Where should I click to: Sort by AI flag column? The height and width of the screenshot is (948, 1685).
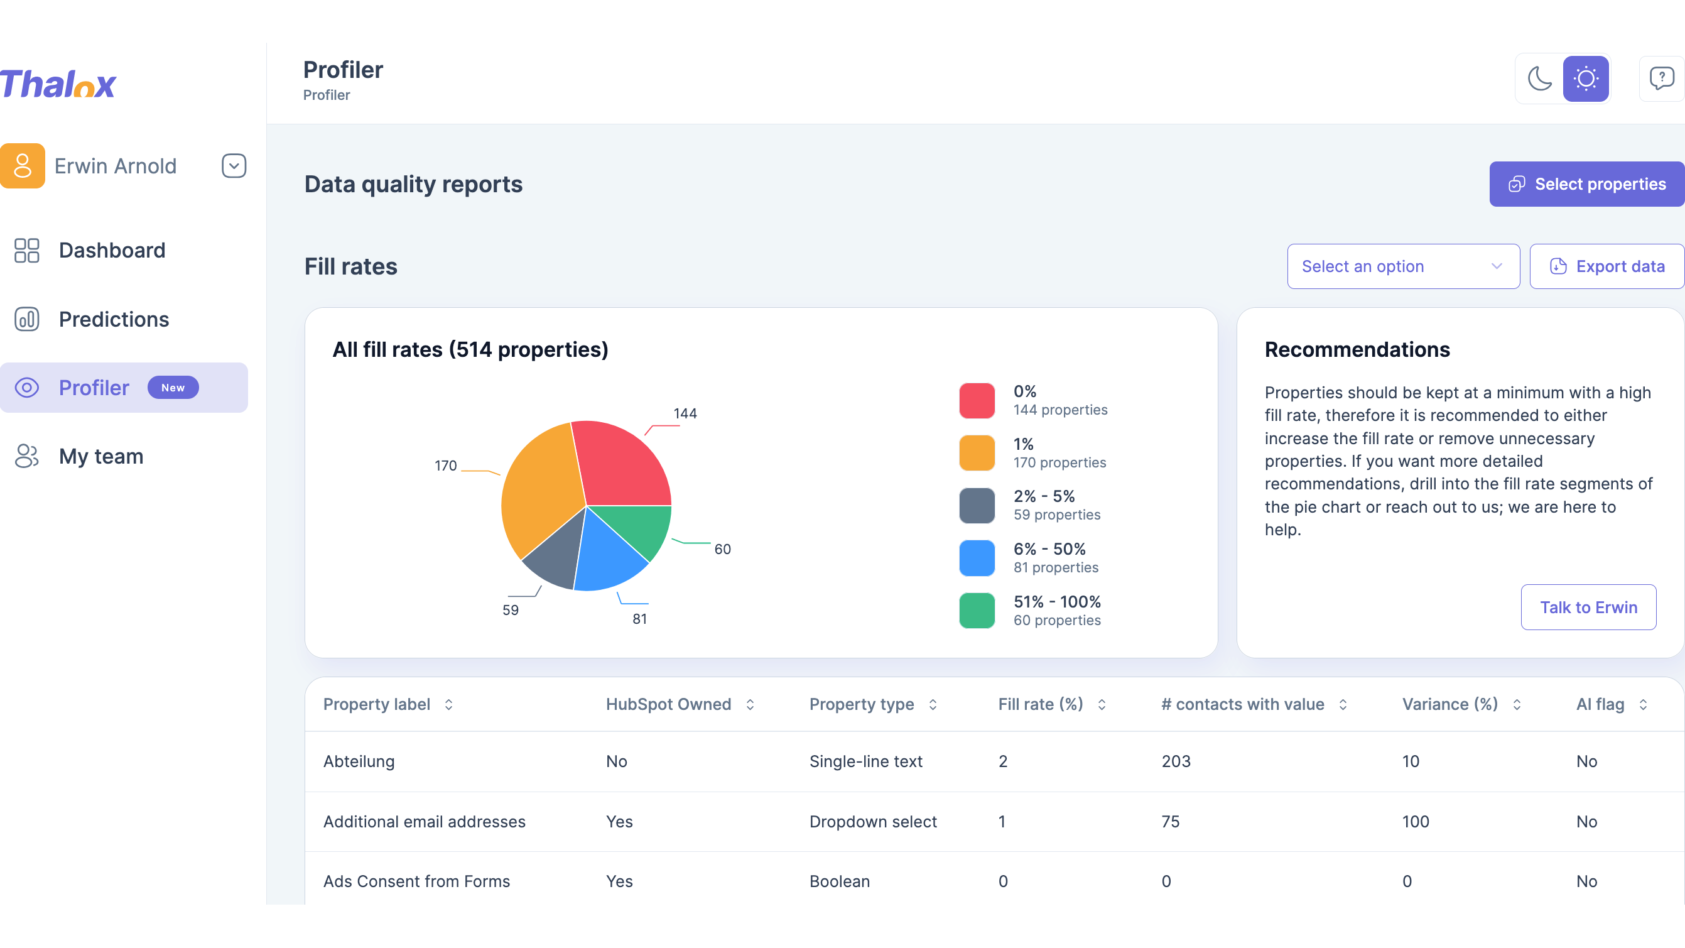tap(1611, 704)
